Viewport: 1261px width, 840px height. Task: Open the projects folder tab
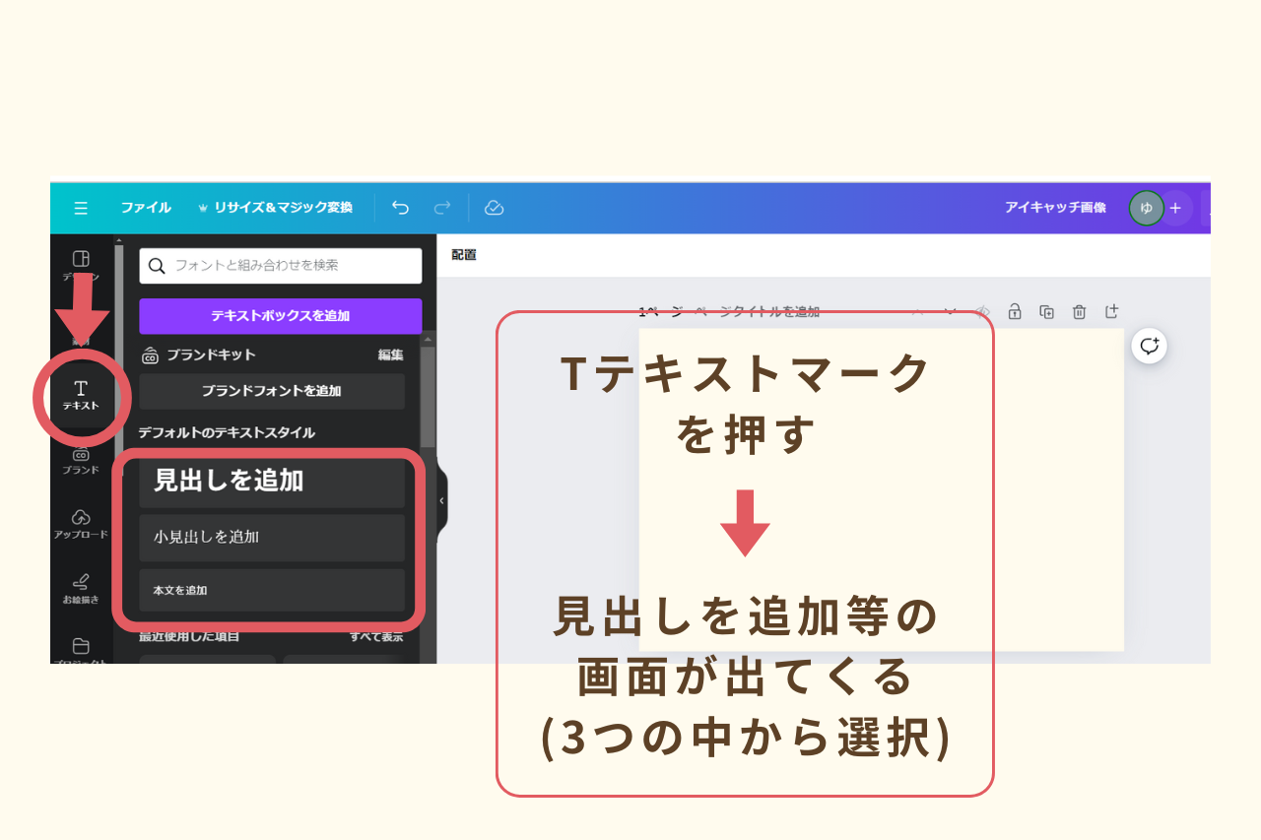(81, 651)
